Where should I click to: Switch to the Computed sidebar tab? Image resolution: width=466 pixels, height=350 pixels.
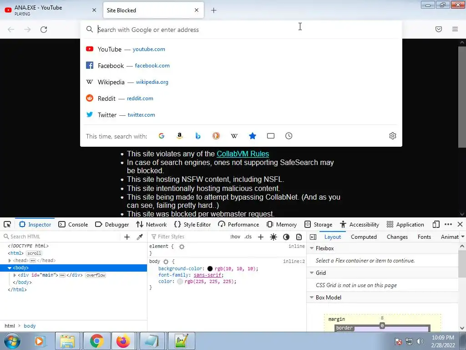364,237
